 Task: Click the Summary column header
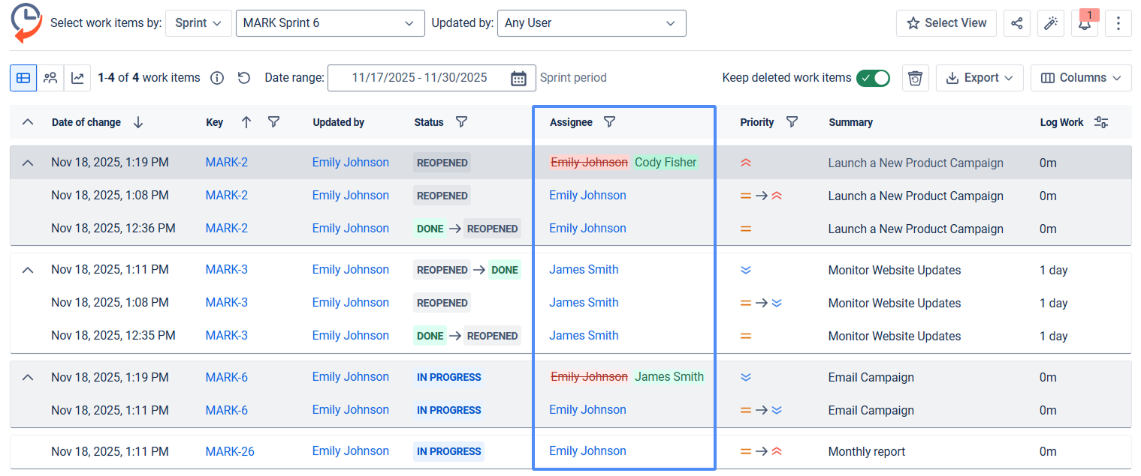point(850,122)
